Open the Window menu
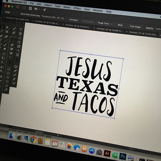Screen dimensions: 161x161 click(98, 11)
